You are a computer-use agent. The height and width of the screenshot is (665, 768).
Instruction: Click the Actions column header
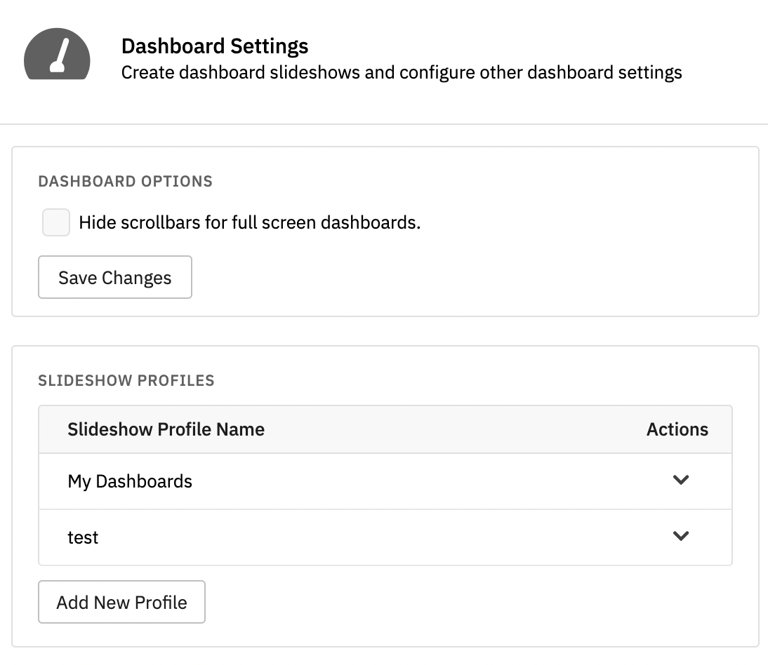pos(677,429)
